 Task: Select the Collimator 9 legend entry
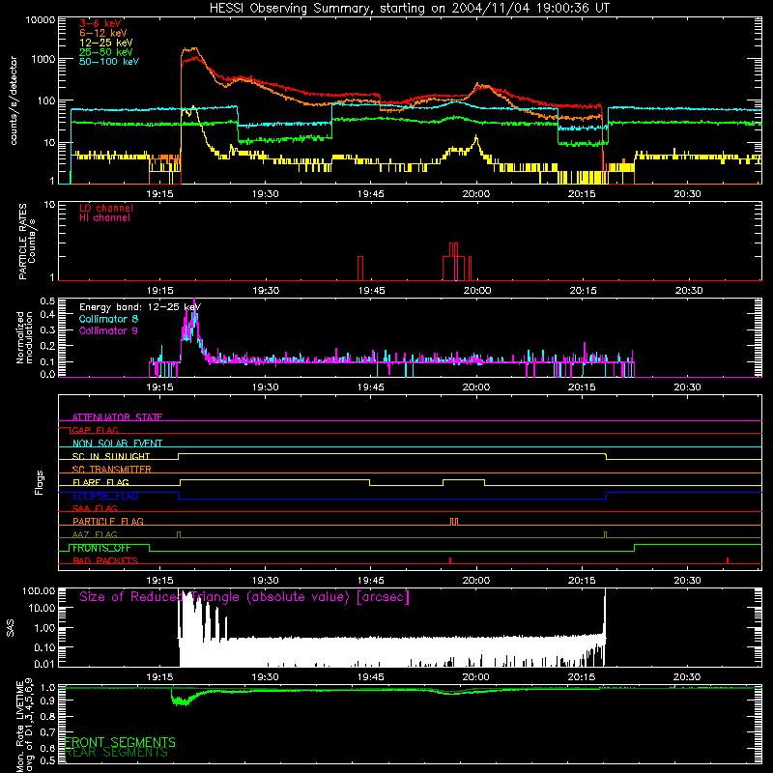coord(108,330)
